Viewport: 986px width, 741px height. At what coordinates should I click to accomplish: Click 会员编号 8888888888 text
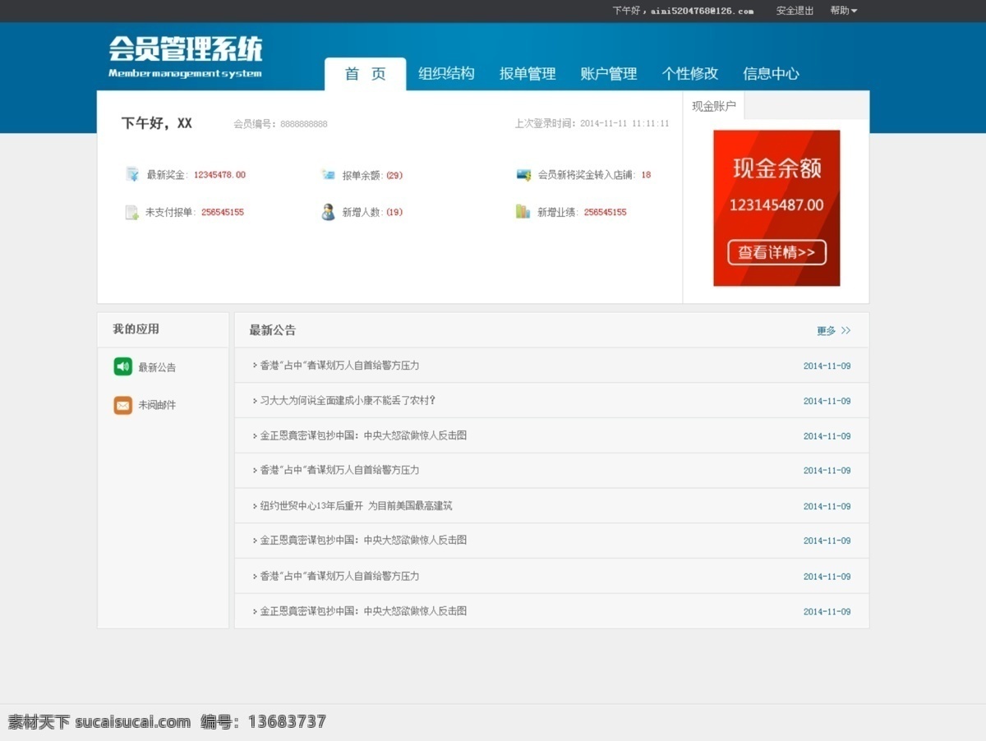[x=280, y=124]
